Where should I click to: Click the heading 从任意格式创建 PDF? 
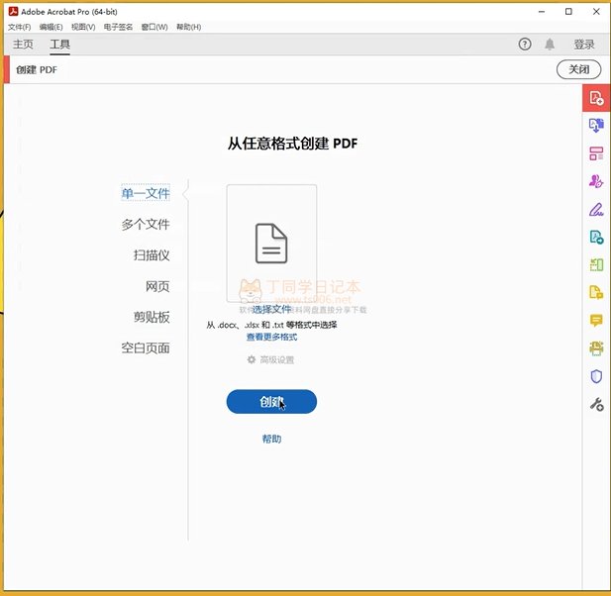[x=292, y=144]
